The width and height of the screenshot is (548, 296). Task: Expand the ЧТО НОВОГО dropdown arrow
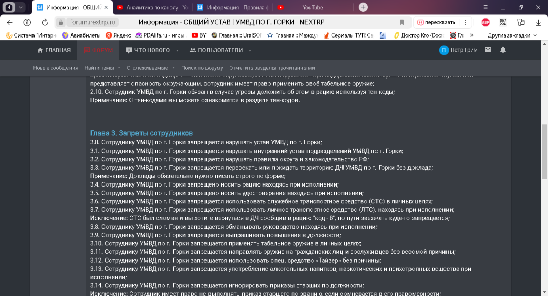pos(177,50)
